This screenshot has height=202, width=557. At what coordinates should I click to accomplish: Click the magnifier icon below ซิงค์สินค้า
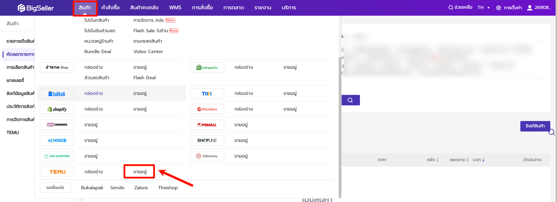[x=551, y=132]
